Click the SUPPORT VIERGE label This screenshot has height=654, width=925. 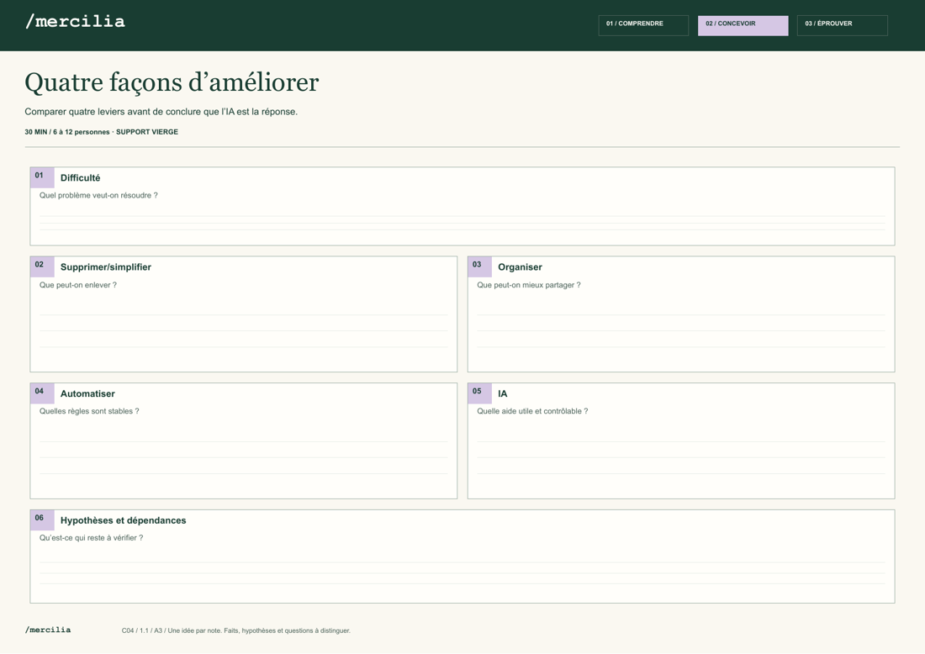pyautogui.click(x=147, y=132)
